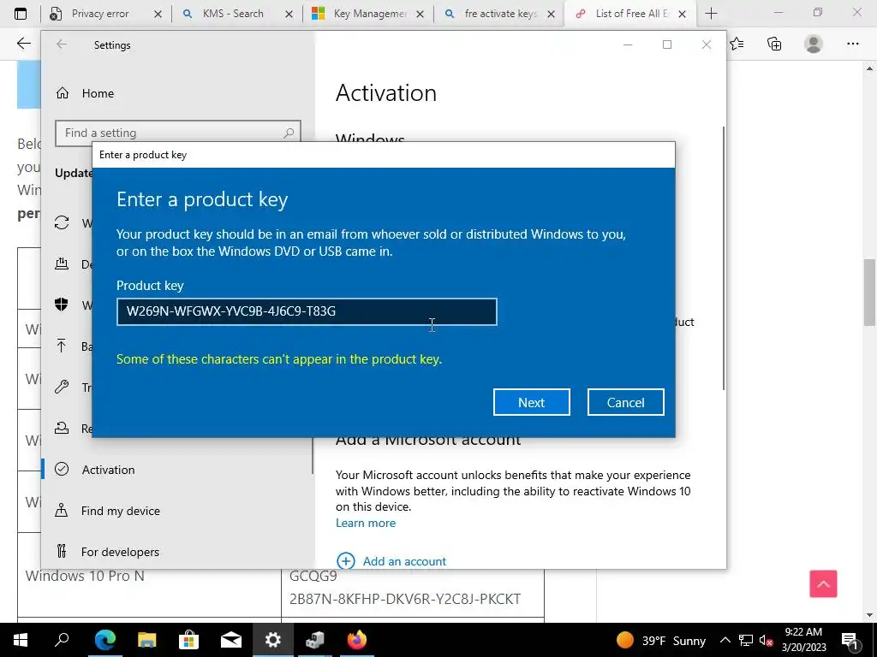Viewport: 877px width, 657px height.
Task: Click the browser page vertical scrollbar thumb
Action: point(869,292)
